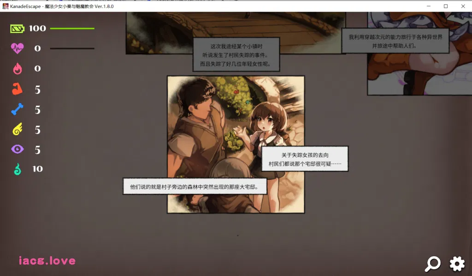
Task: Click the dark heartbeat gauge bar
Action: pos(72,48)
